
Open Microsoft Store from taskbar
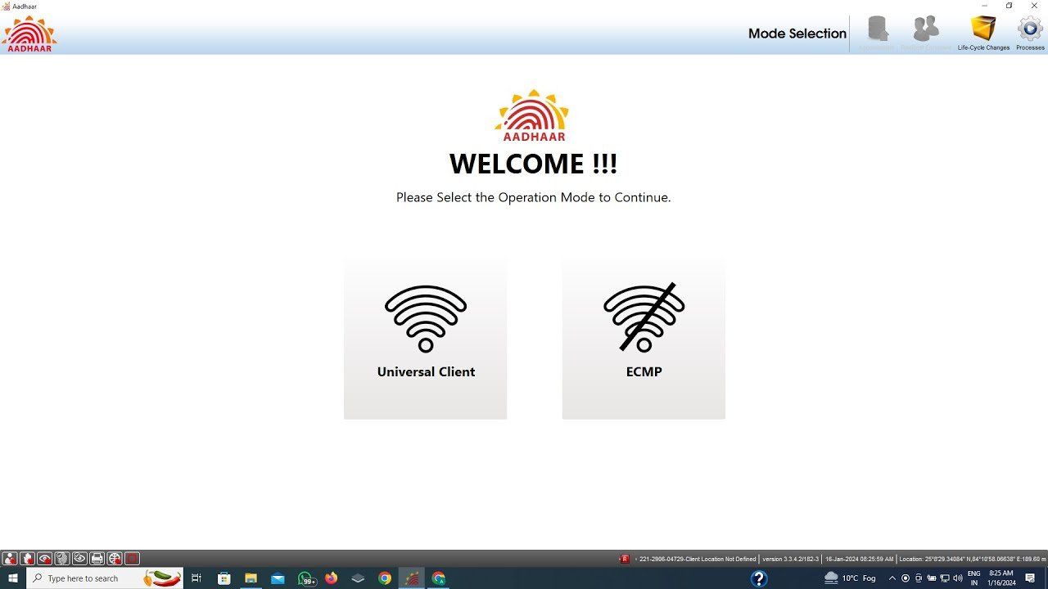click(x=224, y=578)
